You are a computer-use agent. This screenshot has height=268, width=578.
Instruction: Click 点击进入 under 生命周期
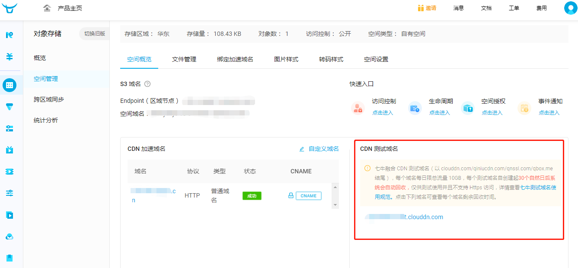pos(440,113)
